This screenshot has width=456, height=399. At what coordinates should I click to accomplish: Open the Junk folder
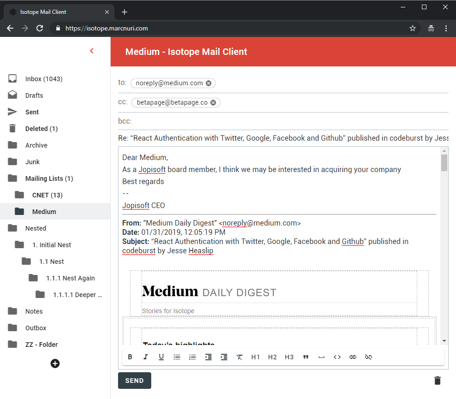pyautogui.click(x=55, y=162)
